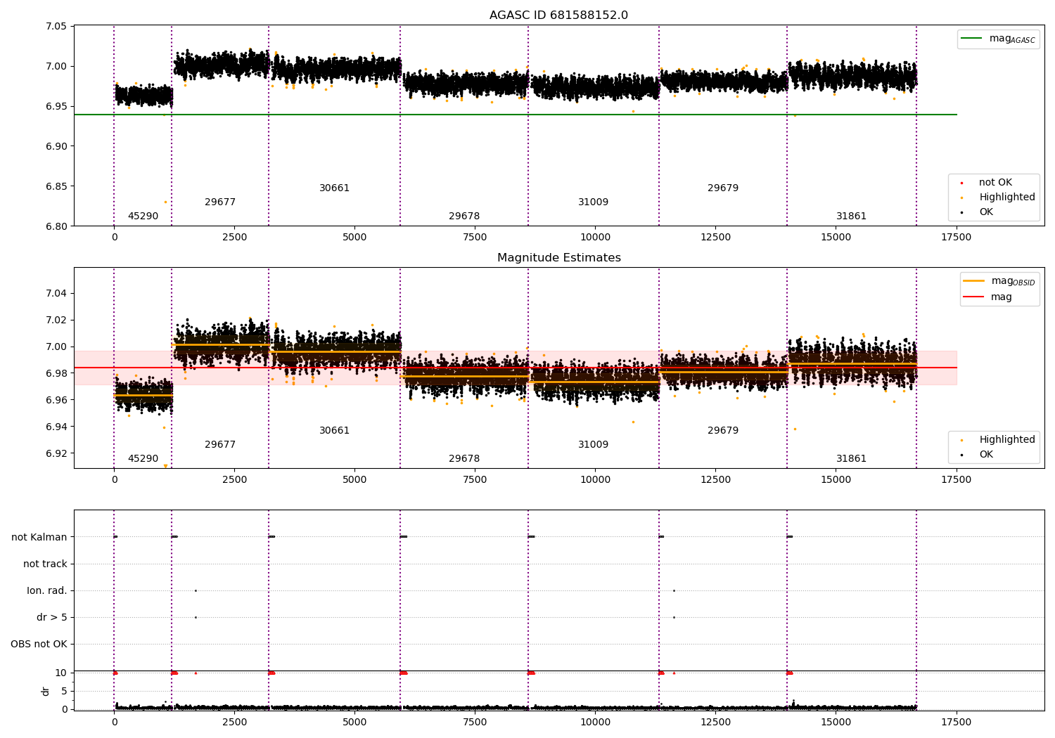Image resolution: width=1055 pixels, height=738 pixels.
Task: Click the 'Ion. rad.' axis label
Action: pos(47,590)
